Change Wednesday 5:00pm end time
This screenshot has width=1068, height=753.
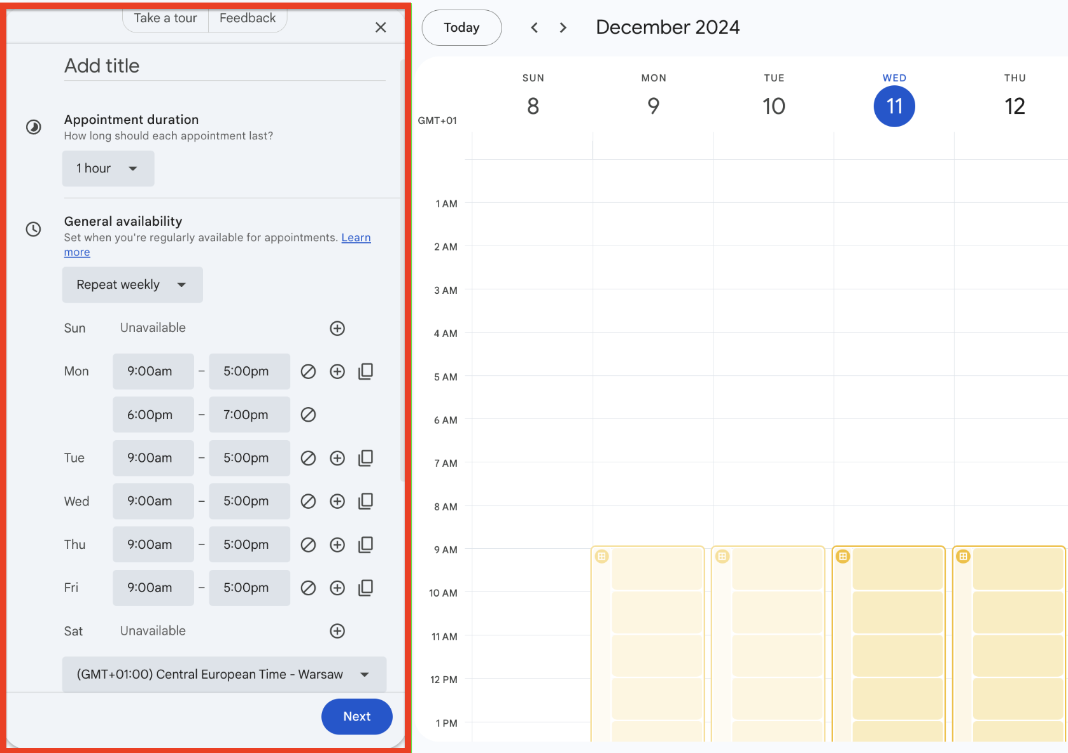point(249,501)
